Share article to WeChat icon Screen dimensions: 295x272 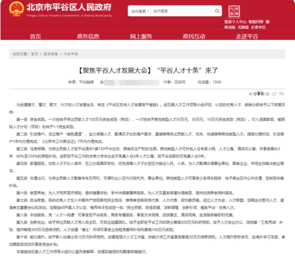point(281,94)
